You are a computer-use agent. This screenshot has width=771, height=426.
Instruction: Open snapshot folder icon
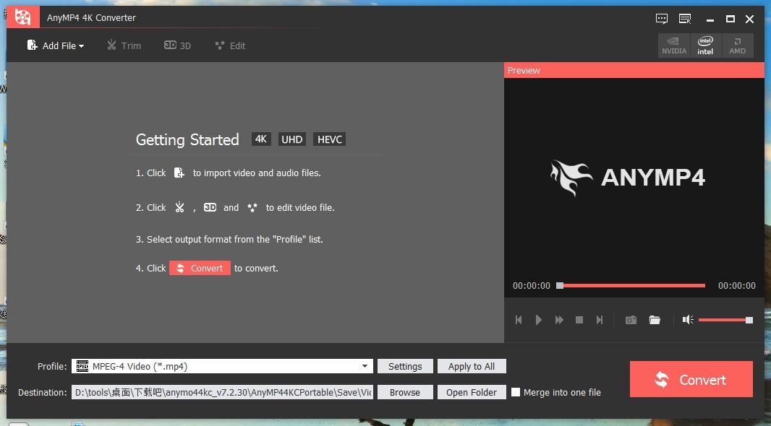pos(655,320)
